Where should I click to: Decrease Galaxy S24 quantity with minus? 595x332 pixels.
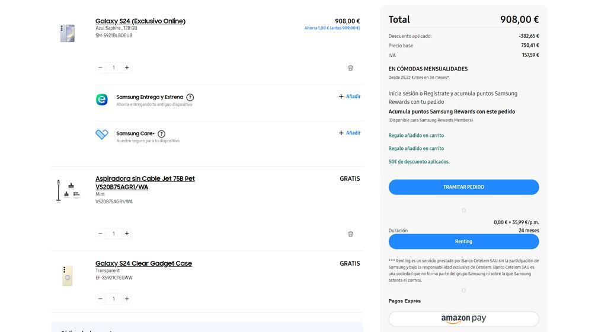(x=101, y=68)
